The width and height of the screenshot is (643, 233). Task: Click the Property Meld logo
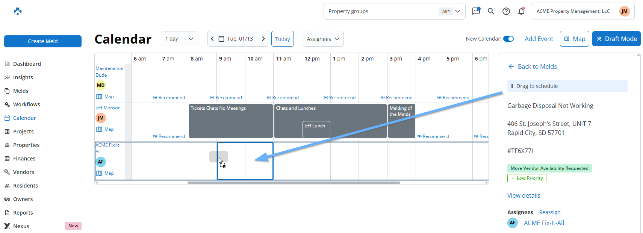[x=18, y=11]
